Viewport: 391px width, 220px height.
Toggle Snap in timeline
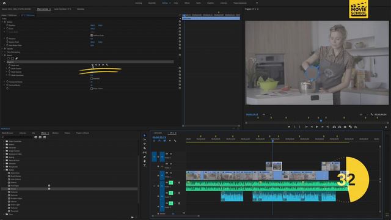[159, 141]
